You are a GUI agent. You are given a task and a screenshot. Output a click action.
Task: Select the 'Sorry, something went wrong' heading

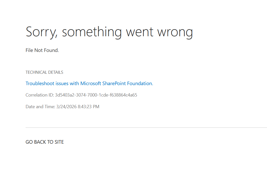pos(109,32)
